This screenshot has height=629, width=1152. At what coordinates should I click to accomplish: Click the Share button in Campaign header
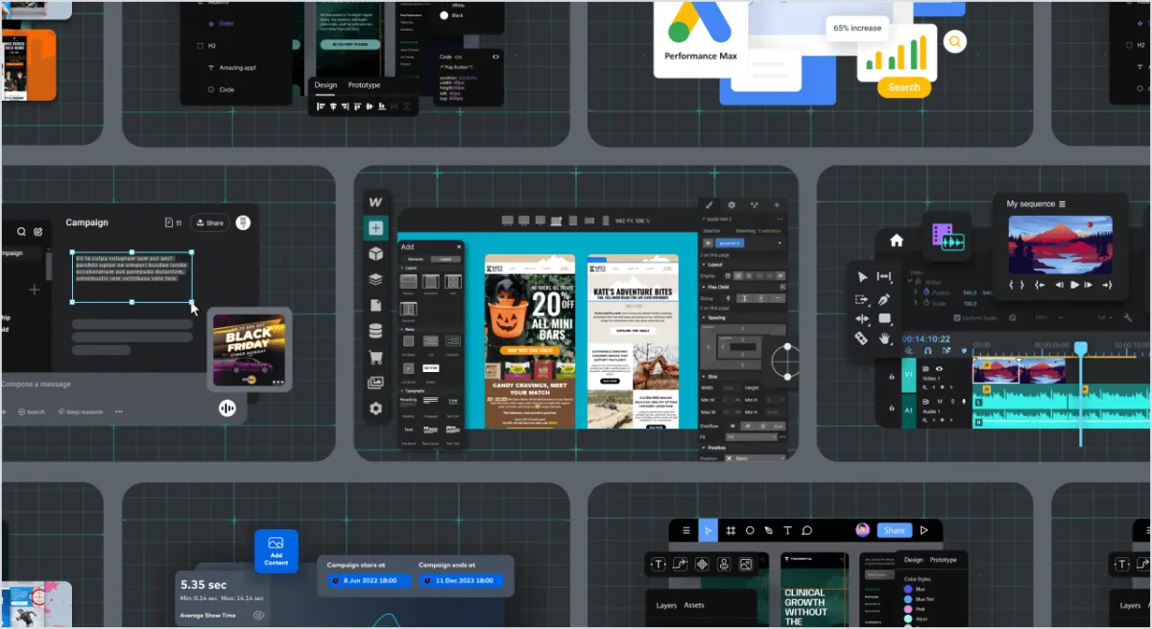(208, 222)
